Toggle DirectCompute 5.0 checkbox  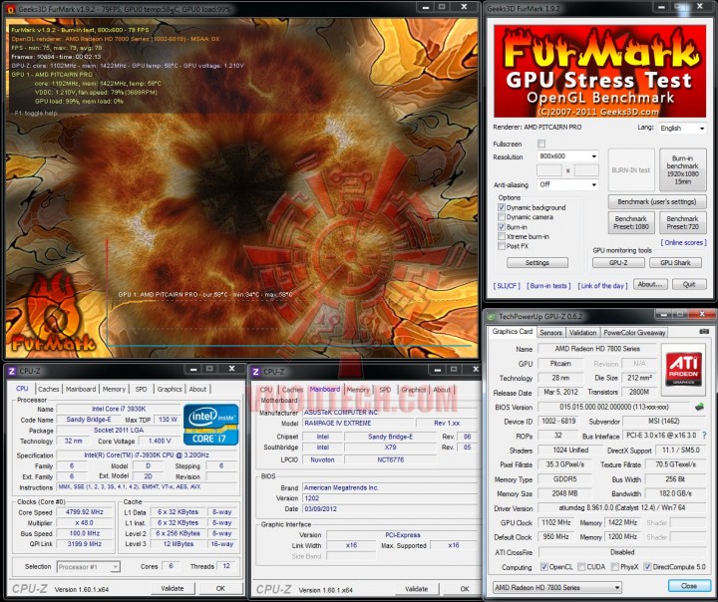647,567
